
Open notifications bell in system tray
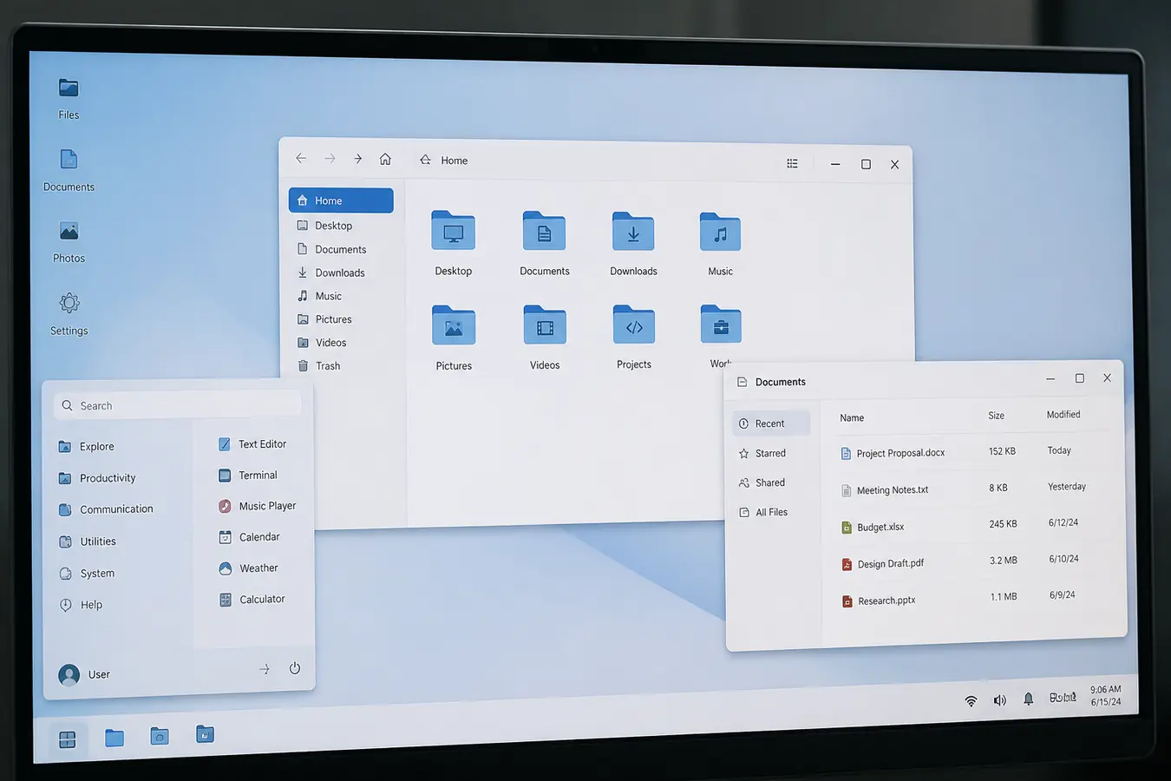1028,699
